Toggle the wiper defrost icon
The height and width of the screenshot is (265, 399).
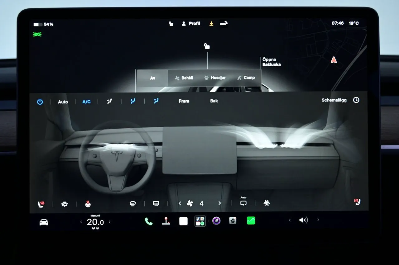(x=64, y=204)
